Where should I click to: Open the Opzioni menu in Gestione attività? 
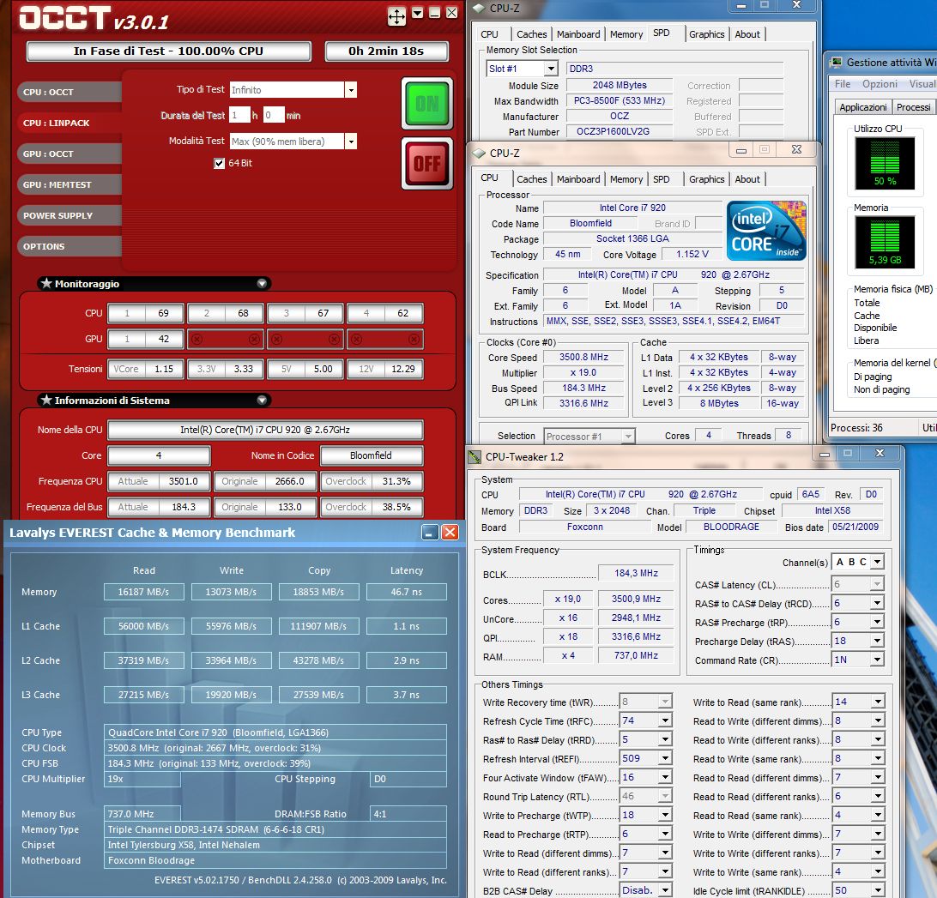880,84
